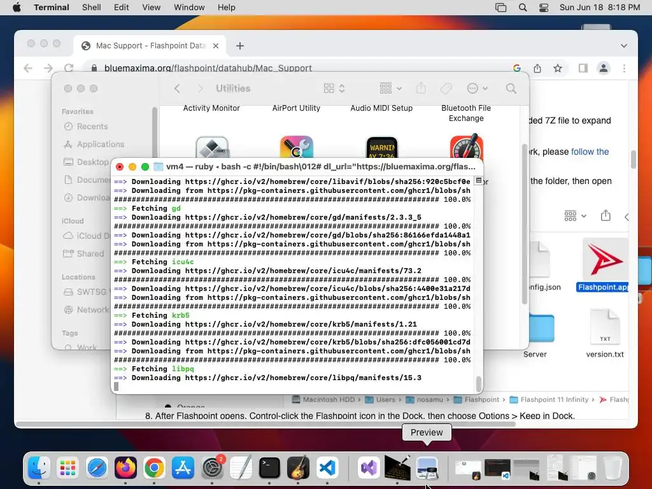652x489 pixels.
Task: Select AirPort Utility label
Action: point(296,108)
